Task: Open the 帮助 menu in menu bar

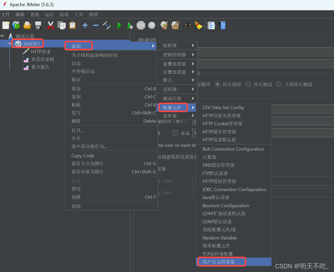Action: point(94,15)
